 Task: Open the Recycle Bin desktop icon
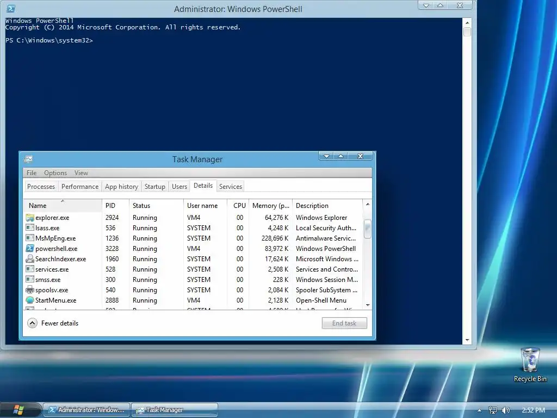[530, 365]
